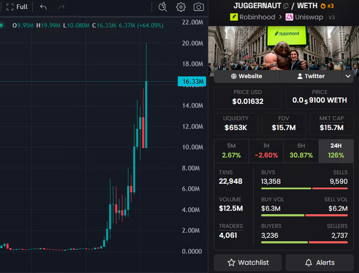Viewport: 359px width, 273px height.
Task: Select the Uniswap DEX link
Action: tap(304, 17)
